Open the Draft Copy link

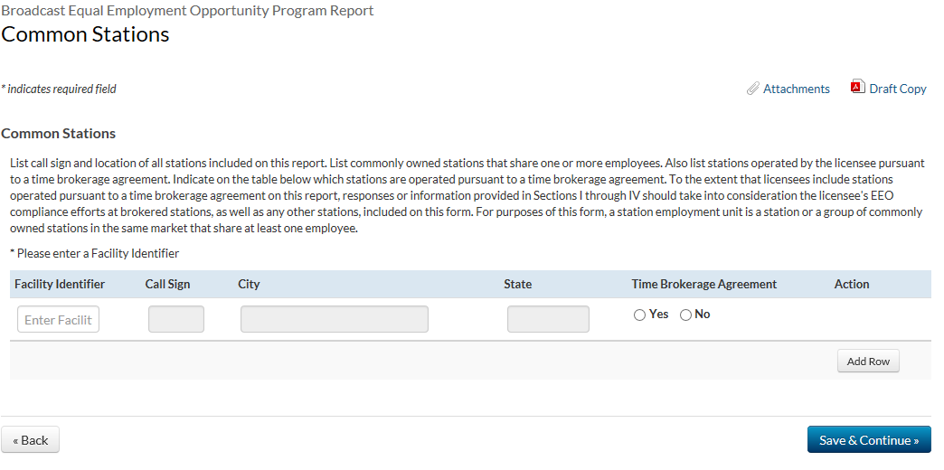tap(897, 89)
